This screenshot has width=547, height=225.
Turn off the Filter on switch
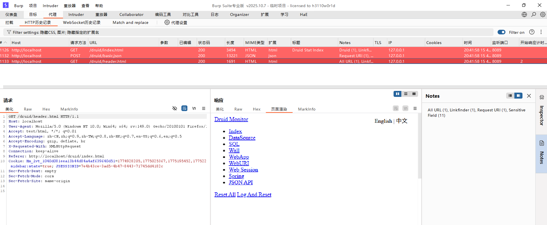pyautogui.click(x=501, y=32)
